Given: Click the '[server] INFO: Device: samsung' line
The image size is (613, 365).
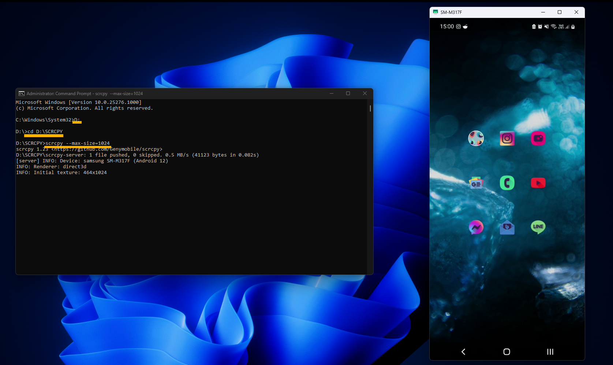Looking at the screenshot, I should [92, 161].
